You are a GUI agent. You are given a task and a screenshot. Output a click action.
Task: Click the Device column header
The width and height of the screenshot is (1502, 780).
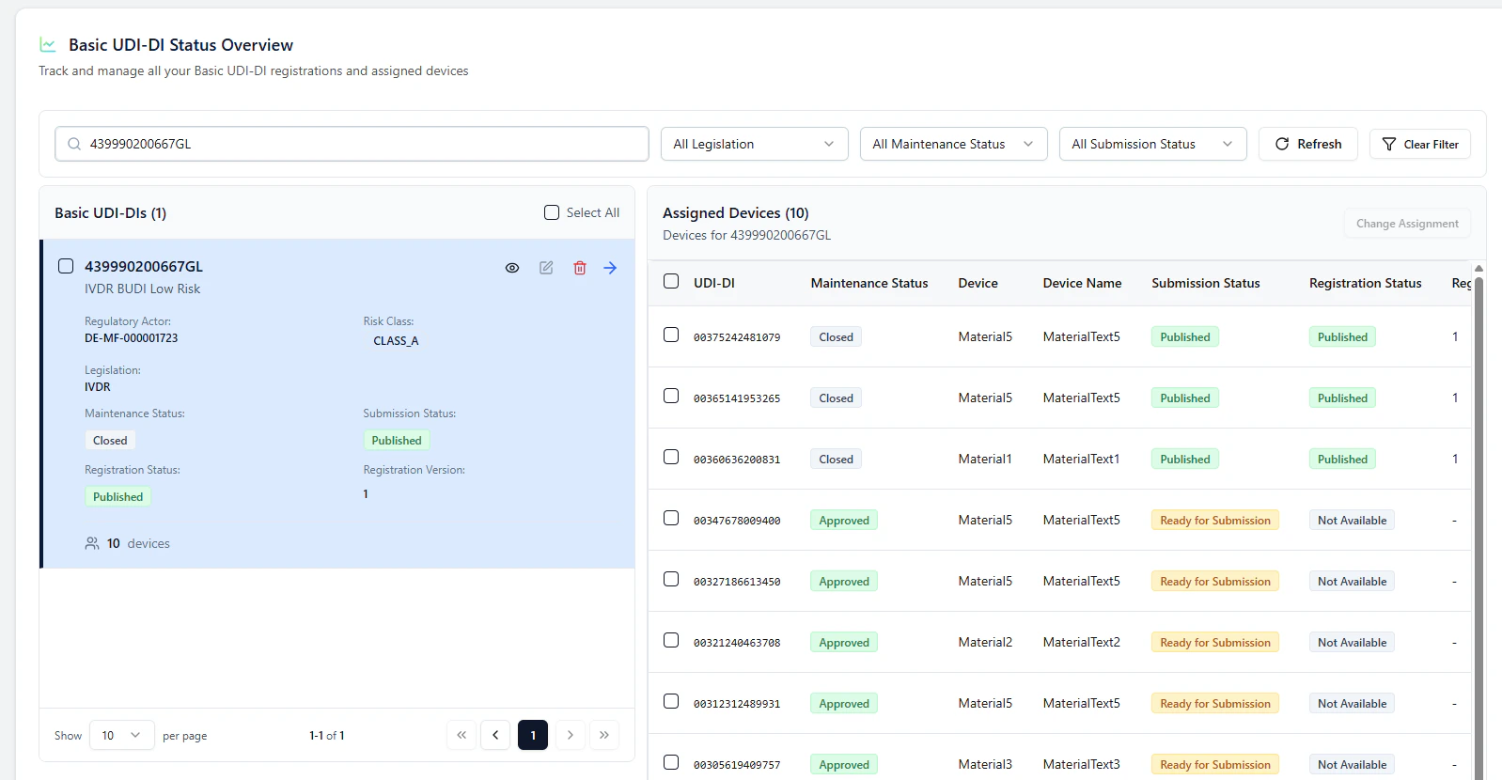point(978,283)
